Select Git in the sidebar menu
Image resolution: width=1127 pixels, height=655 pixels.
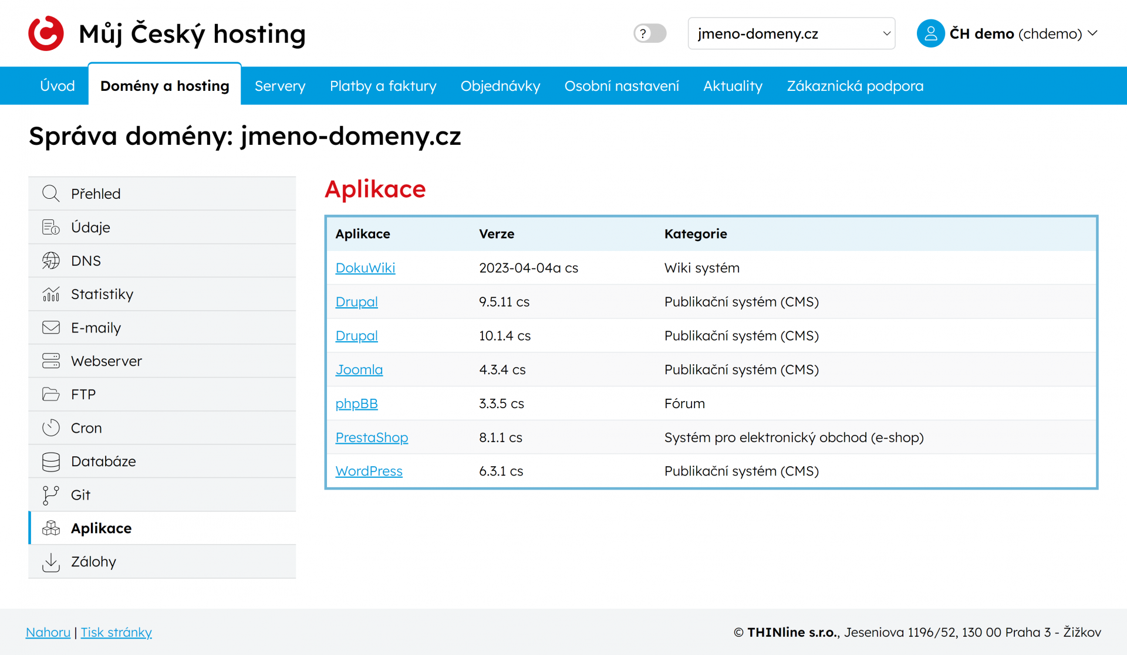162,495
